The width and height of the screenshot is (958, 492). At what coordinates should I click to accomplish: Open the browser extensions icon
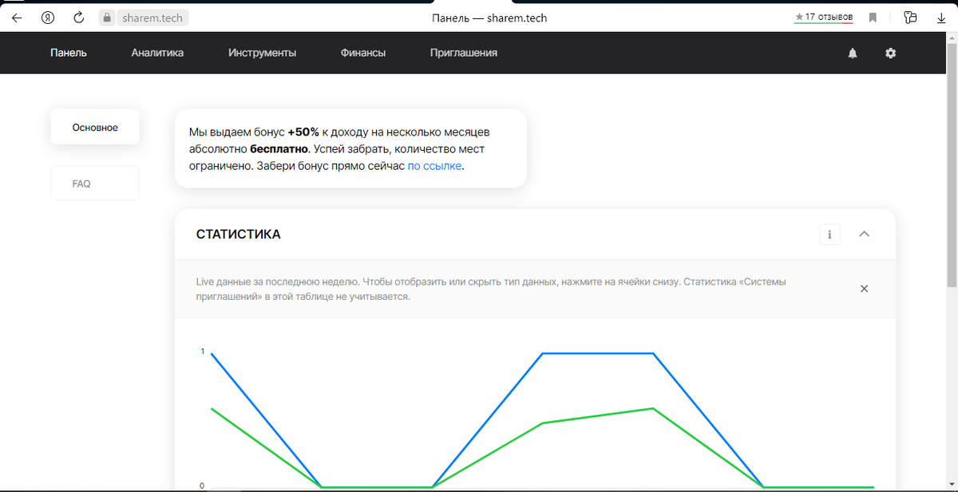[910, 18]
